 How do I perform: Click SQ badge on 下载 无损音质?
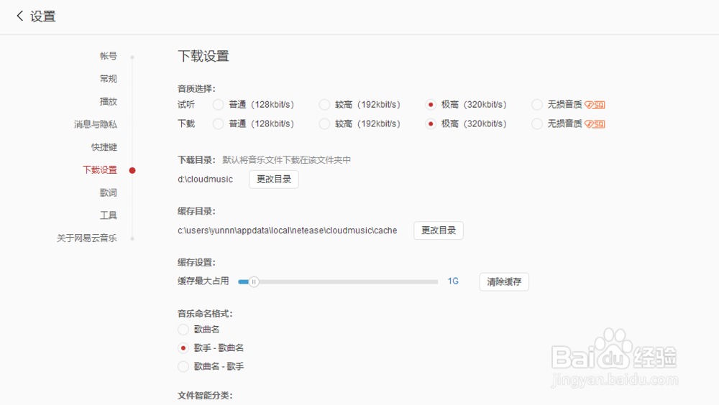tap(595, 124)
